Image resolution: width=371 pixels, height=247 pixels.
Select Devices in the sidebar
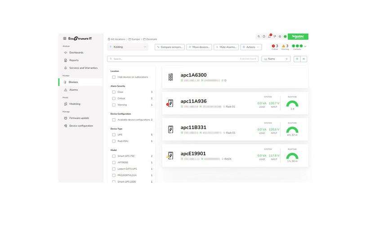pyautogui.click(x=81, y=82)
